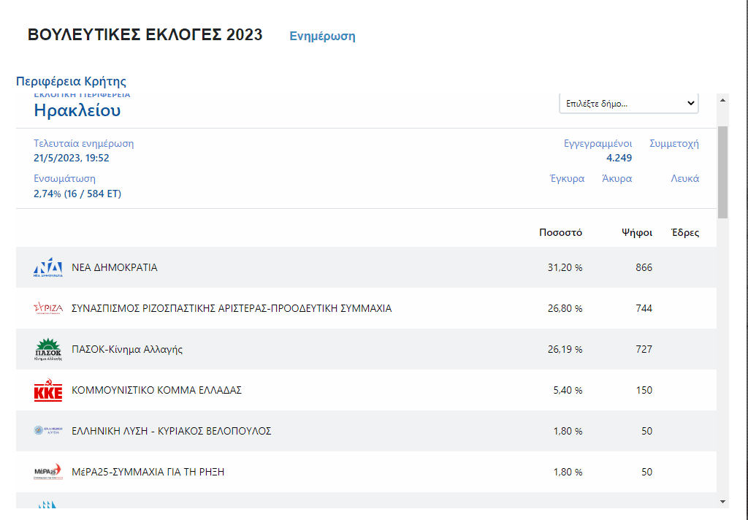Click the red ΚΚΕ logo

(x=47, y=390)
